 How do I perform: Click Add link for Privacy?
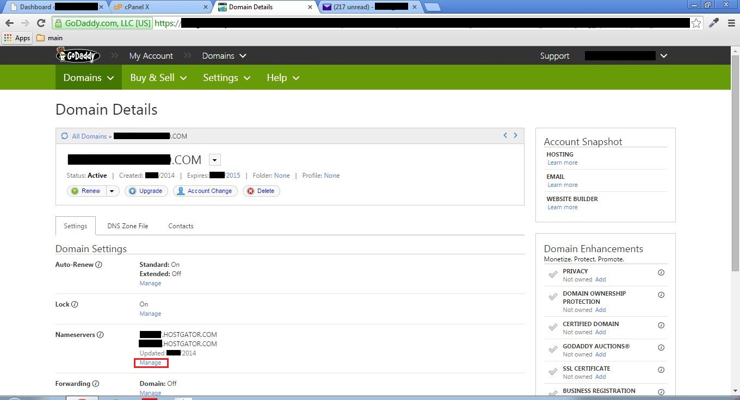point(600,279)
